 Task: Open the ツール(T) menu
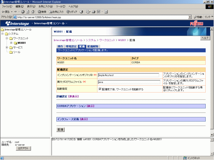click(x=61, y=6)
